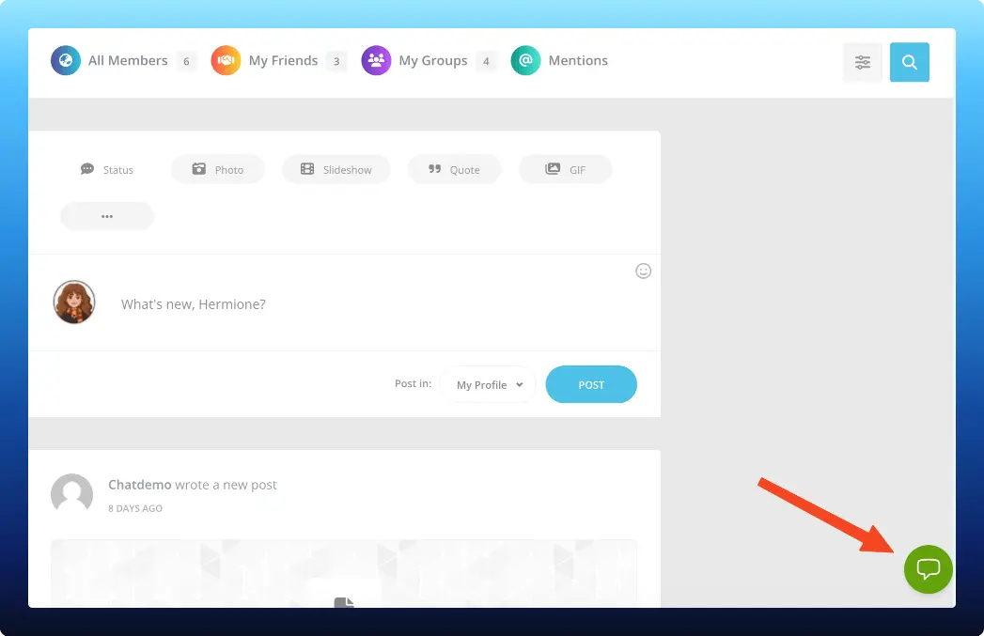This screenshot has height=636, width=984.
Task: Open the filter settings sliders icon
Action: tap(863, 61)
